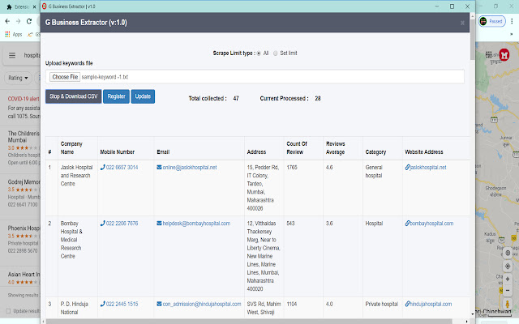The height and width of the screenshot is (324, 519).
Task: Open the Rating filter dropdown
Action: pos(18,78)
